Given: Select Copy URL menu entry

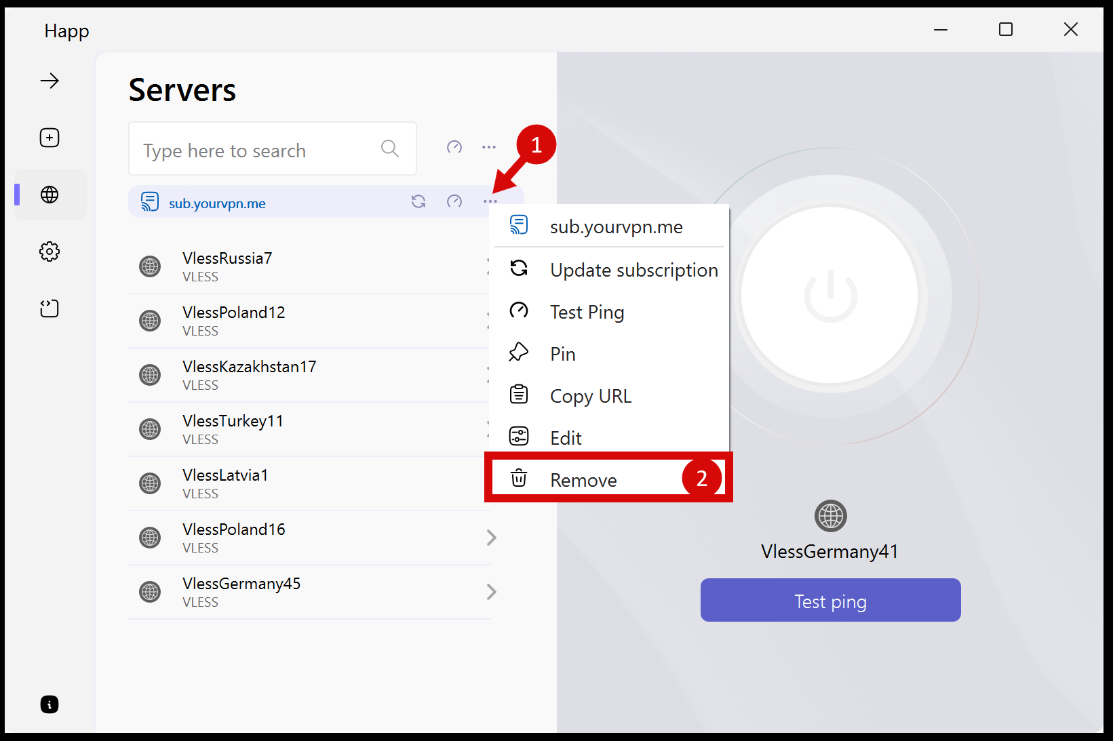Looking at the screenshot, I should tap(590, 396).
